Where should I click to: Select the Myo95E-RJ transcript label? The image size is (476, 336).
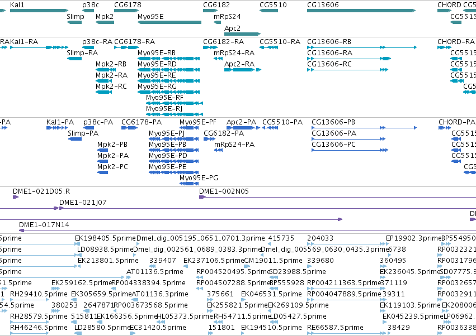[164, 109]
